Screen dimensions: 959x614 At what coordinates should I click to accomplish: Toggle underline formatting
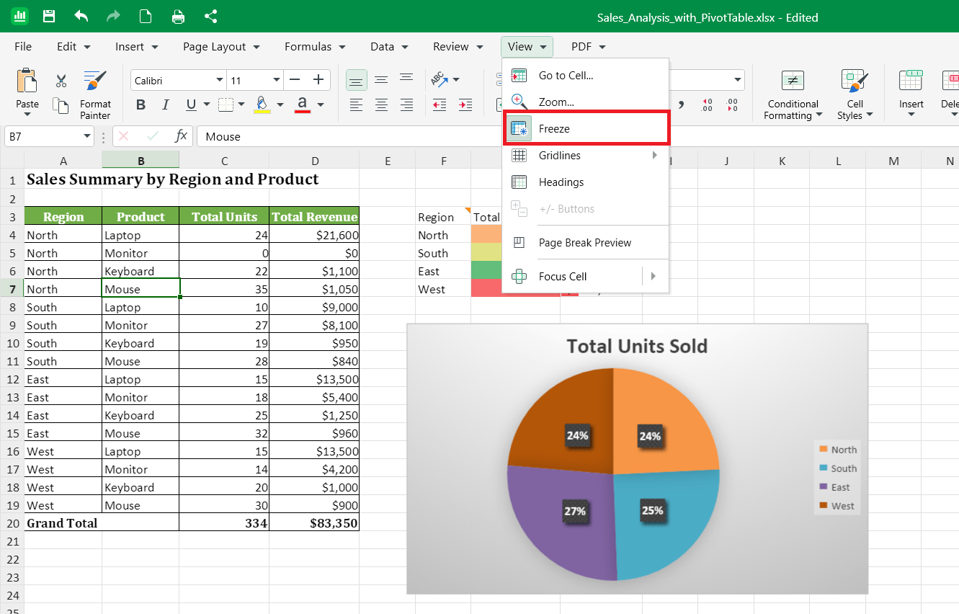(191, 105)
